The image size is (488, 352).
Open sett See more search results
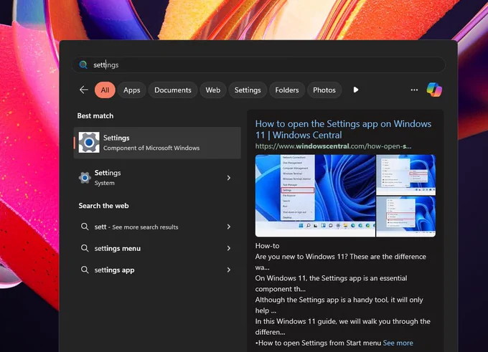pyautogui.click(x=157, y=227)
